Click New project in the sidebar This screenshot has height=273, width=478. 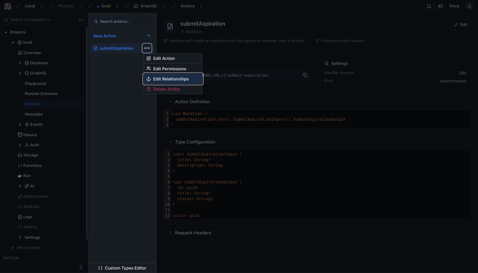[25, 248]
